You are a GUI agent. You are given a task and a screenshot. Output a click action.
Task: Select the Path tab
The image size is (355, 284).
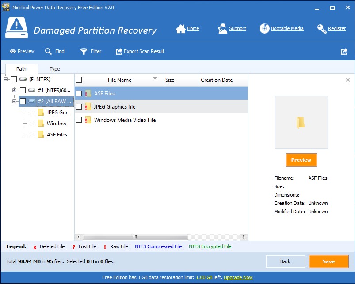click(x=22, y=69)
